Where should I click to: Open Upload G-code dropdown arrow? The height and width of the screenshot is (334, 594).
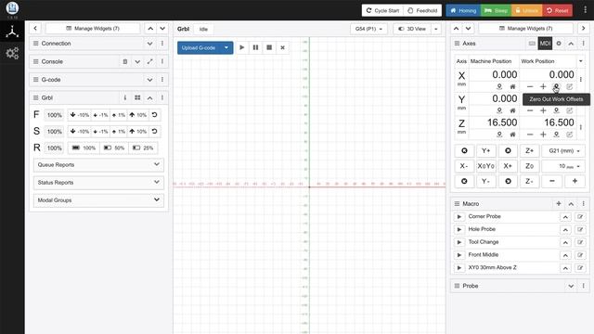click(x=226, y=47)
